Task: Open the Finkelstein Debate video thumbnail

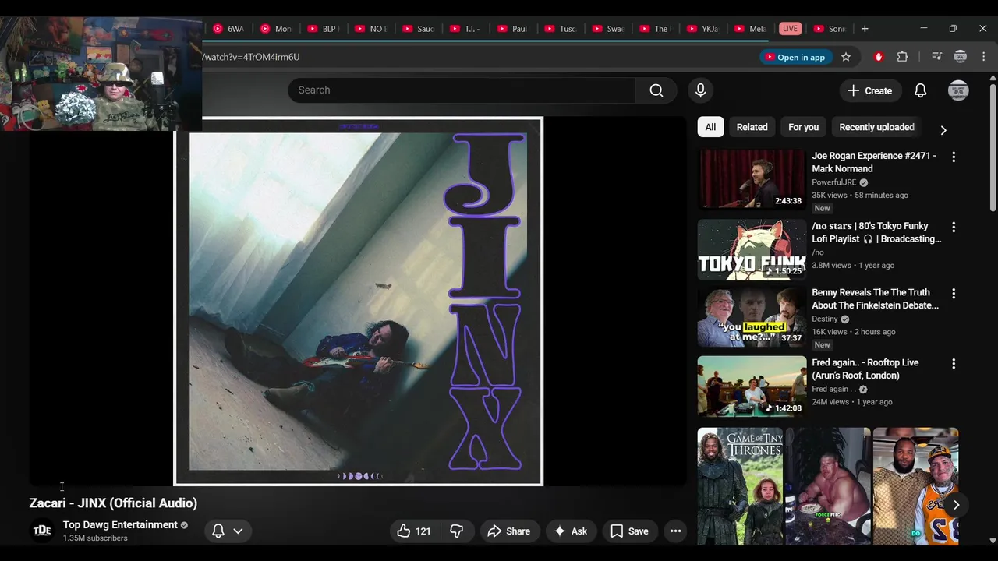Action: pyautogui.click(x=752, y=316)
